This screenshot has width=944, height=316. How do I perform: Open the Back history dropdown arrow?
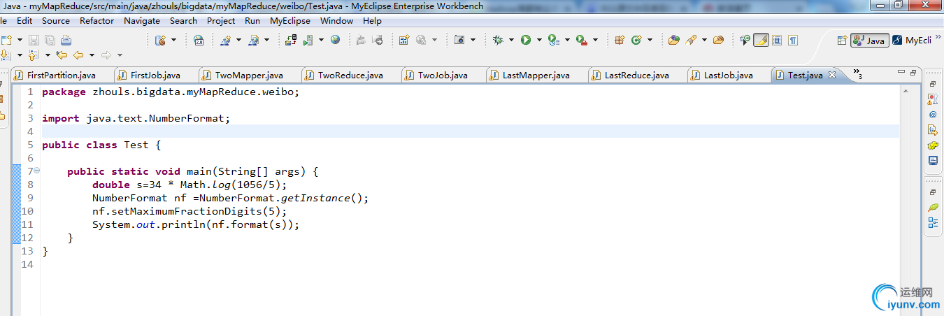[x=92, y=55]
